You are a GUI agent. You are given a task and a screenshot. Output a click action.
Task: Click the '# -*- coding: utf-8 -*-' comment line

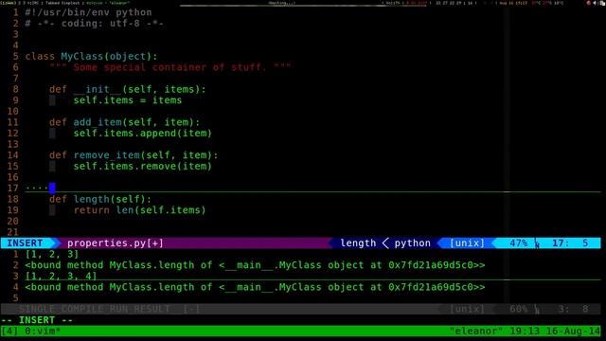click(95, 23)
